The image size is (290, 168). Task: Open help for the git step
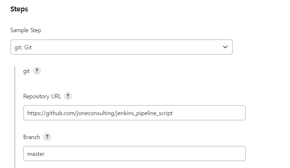[37, 71]
